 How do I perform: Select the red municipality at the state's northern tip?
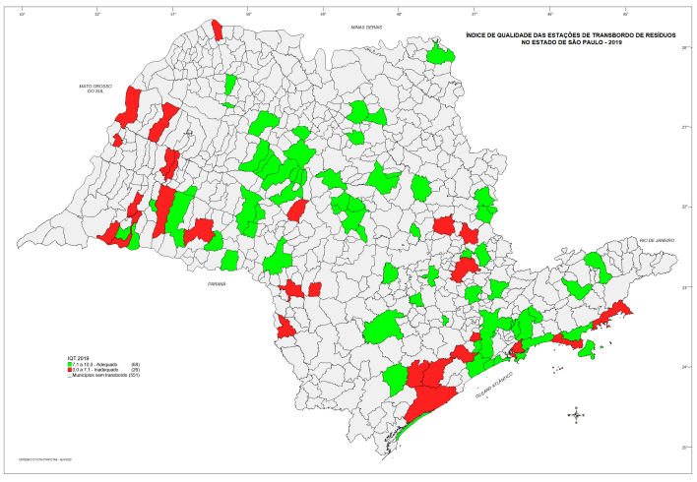click(216, 29)
